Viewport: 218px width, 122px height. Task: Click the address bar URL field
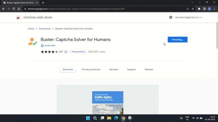[x=104, y=9]
